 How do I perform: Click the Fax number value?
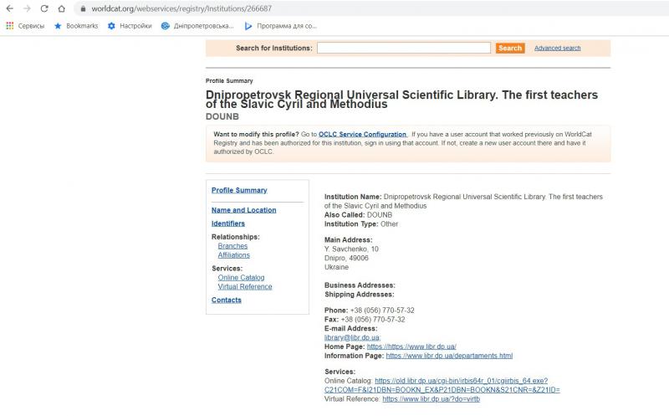373,320
